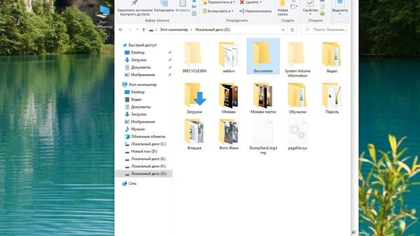Select Загрузки under Этот компьютер

click(138, 114)
